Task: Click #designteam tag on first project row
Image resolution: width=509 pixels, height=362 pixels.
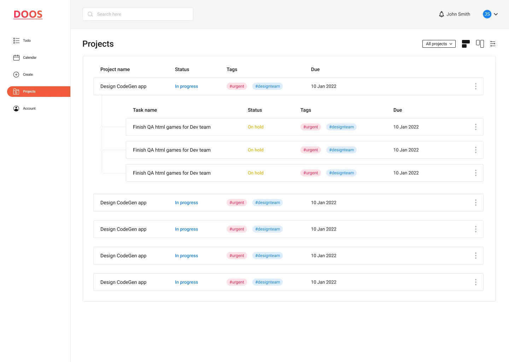Action: click(x=268, y=86)
